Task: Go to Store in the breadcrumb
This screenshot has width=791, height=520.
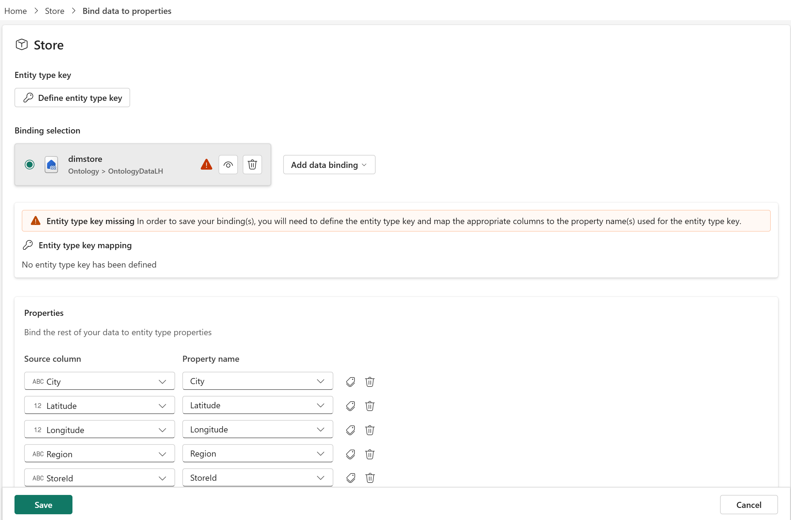Action: (55, 11)
